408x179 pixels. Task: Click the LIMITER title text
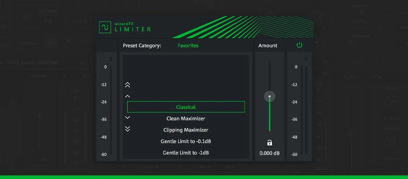coord(133,29)
